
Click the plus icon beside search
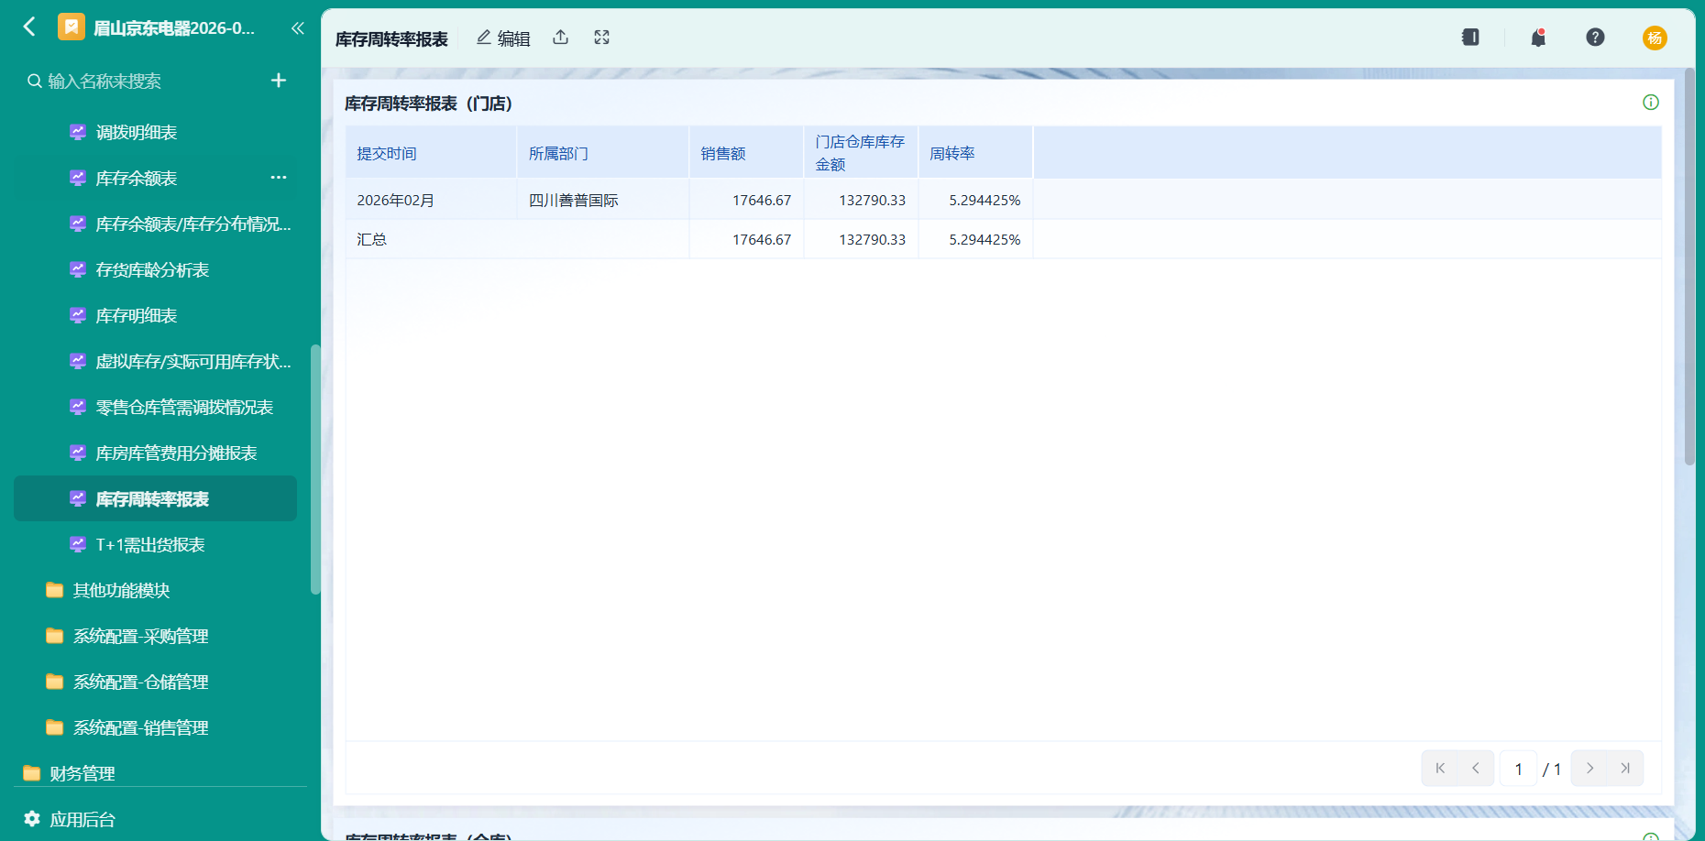tap(279, 81)
